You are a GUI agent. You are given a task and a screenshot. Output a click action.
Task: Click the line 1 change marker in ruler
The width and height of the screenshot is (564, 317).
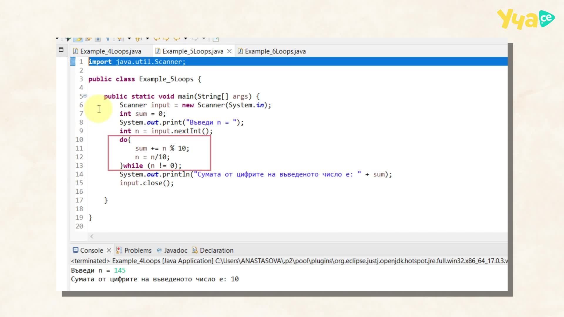pyautogui.click(x=73, y=62)
